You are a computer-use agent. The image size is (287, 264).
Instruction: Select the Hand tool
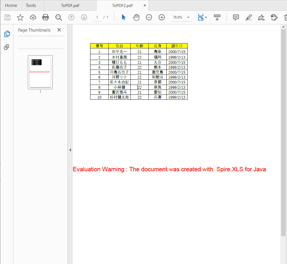[x=136, y=17]
